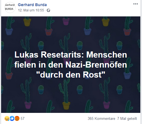
Task: Show the 7 Mal geteilt shares
Action: pyautogui.click(x=127, y=118)
